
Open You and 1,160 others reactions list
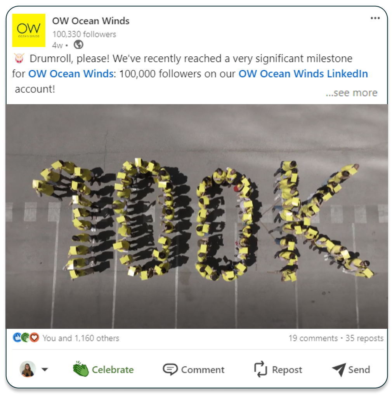(81, 338)
